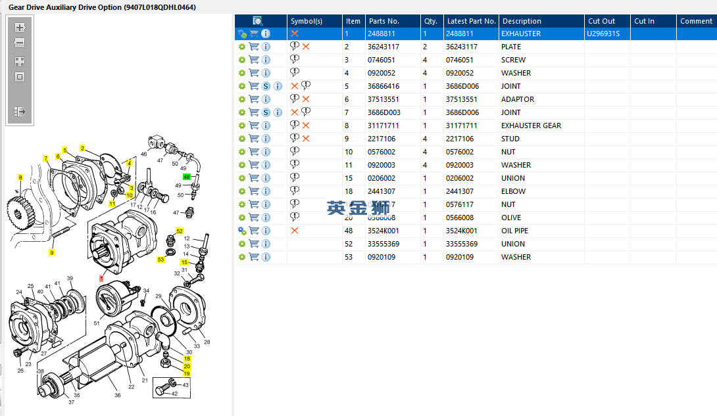This screenshot has height=416, width=717.
Task: Click the single-square fit view icon
Action: (x=19, y=77)
